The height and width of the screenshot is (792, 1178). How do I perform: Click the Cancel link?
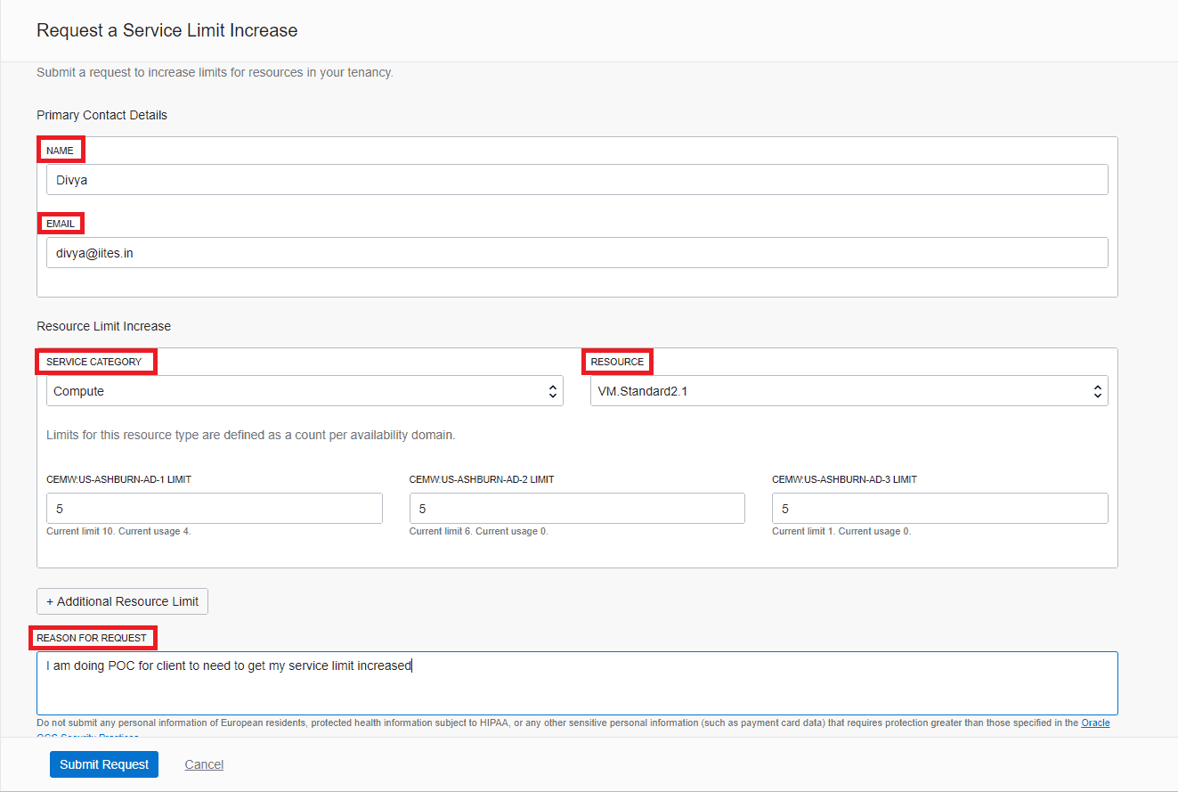click(204, 763)
